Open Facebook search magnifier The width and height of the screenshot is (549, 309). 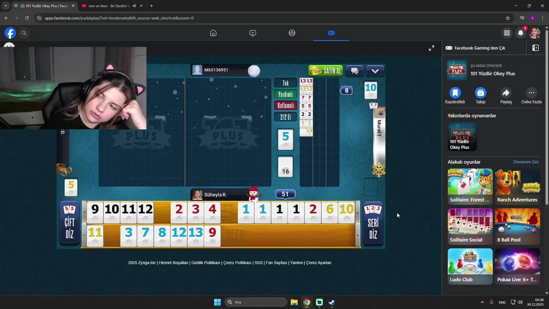pos(24,33)
